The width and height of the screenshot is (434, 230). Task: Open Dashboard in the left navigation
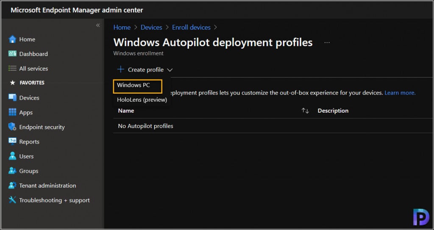[33, 54]
